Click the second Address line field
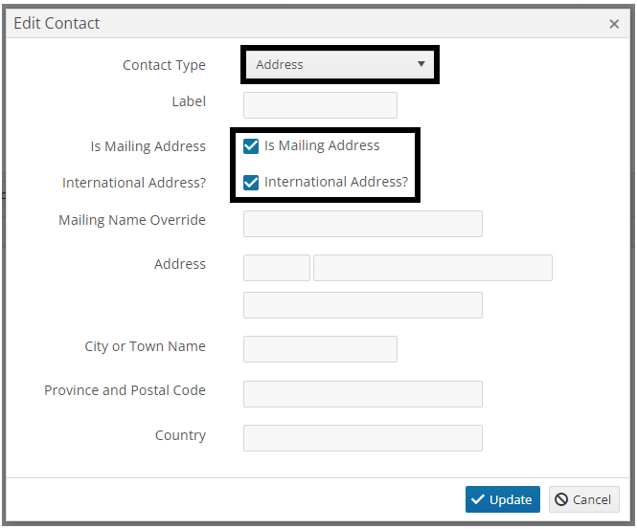The width and height of the screenshot is (637, 529). (x=363, y=305)
